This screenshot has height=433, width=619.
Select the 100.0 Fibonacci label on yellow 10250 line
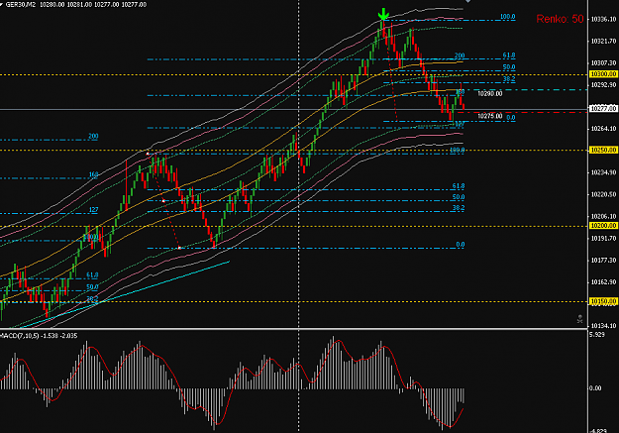click(458, 151)
